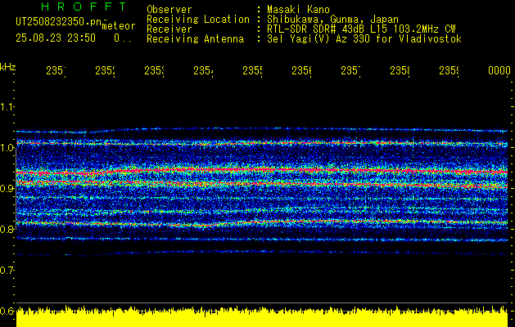The height and width of the screenshot is (327, 515).
Task: Click the 2358 time axis label
Action: point(400,70)
